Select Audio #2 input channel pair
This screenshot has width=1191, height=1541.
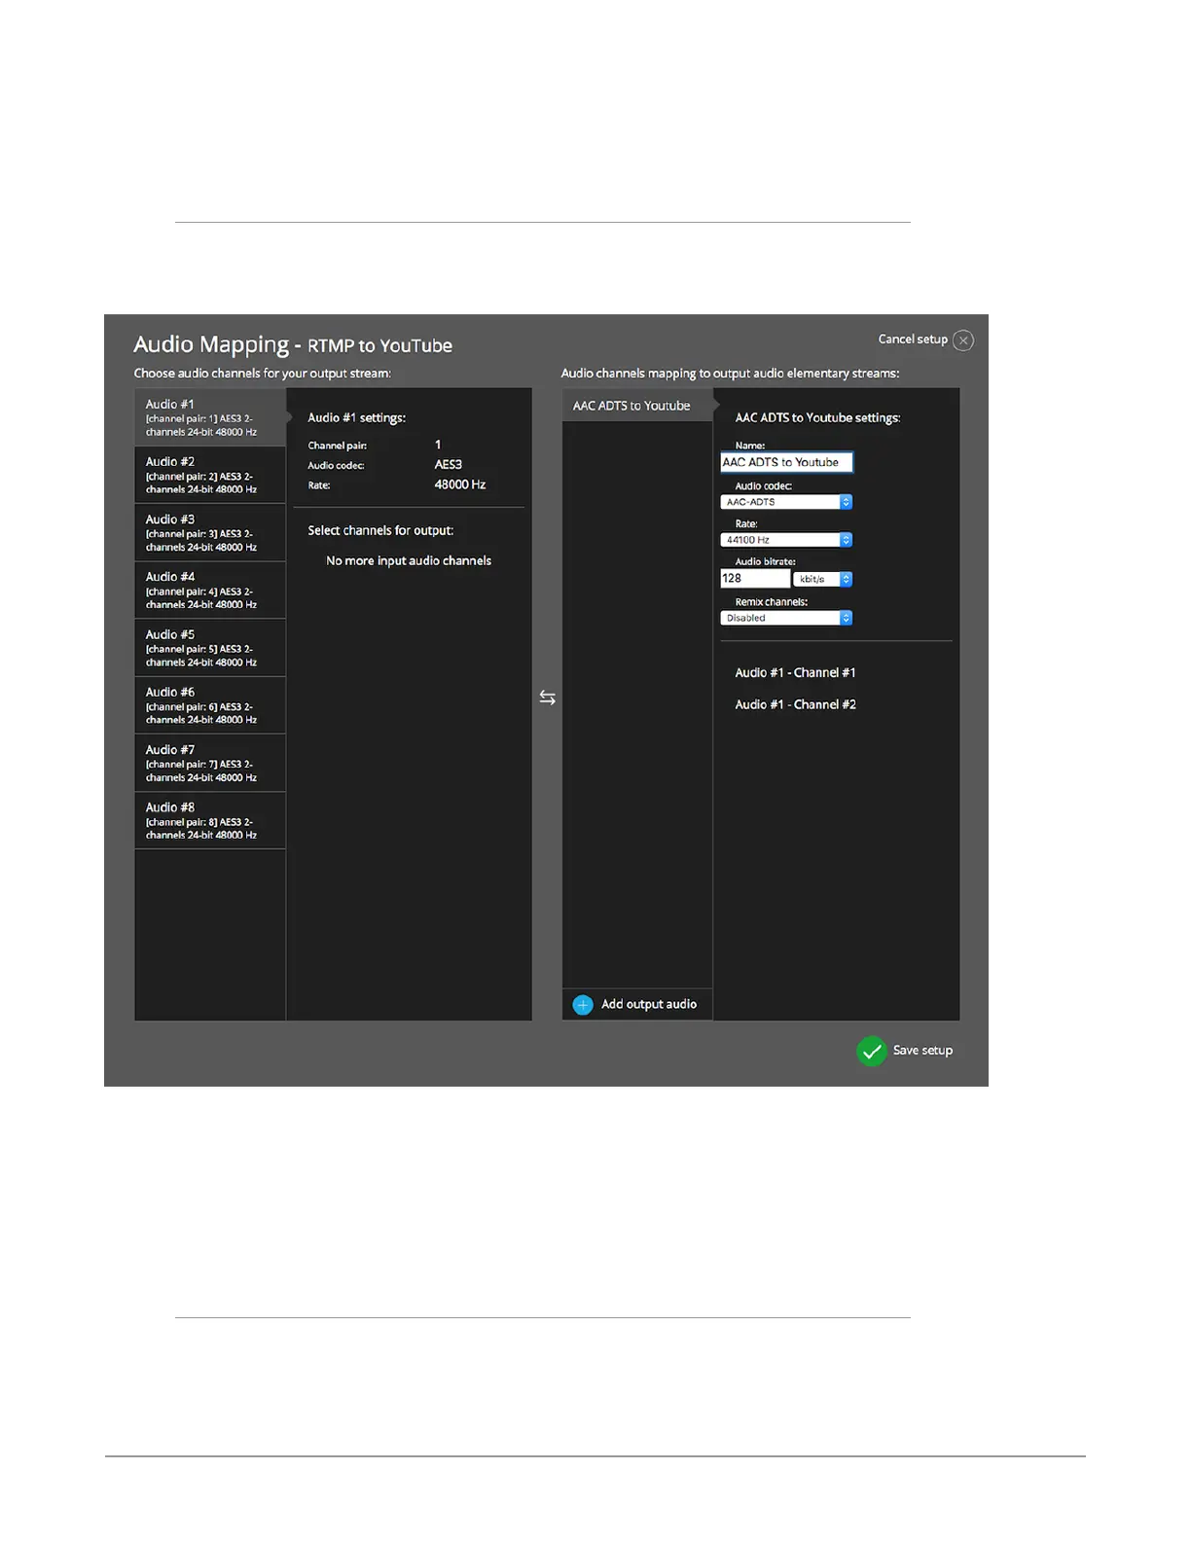click(x=210, y=475)
